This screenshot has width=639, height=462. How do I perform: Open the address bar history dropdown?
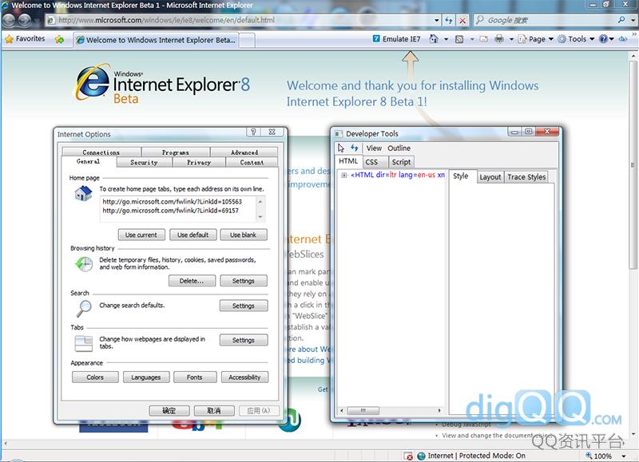[437, 21]
